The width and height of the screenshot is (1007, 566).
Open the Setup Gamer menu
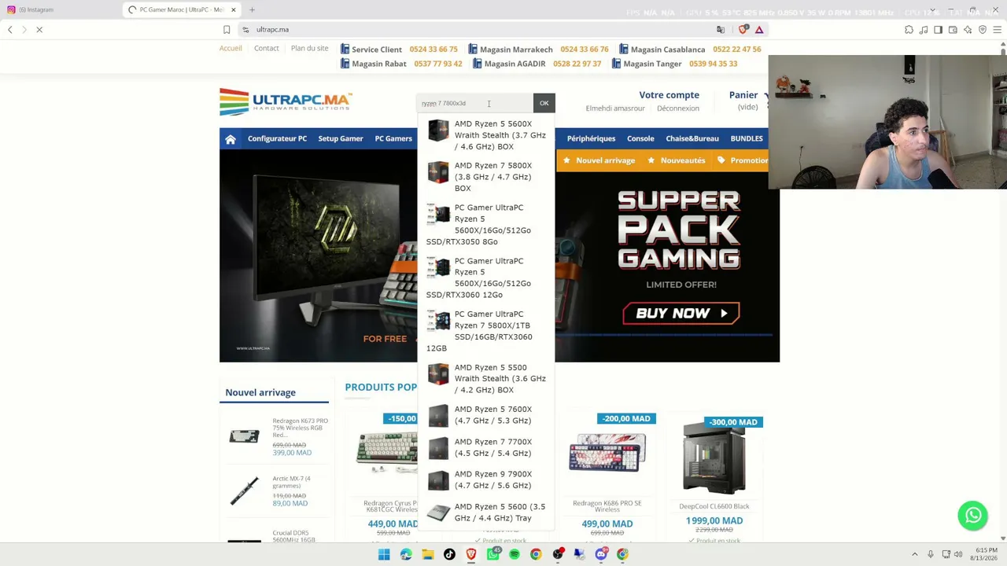(x=341, y=139)
